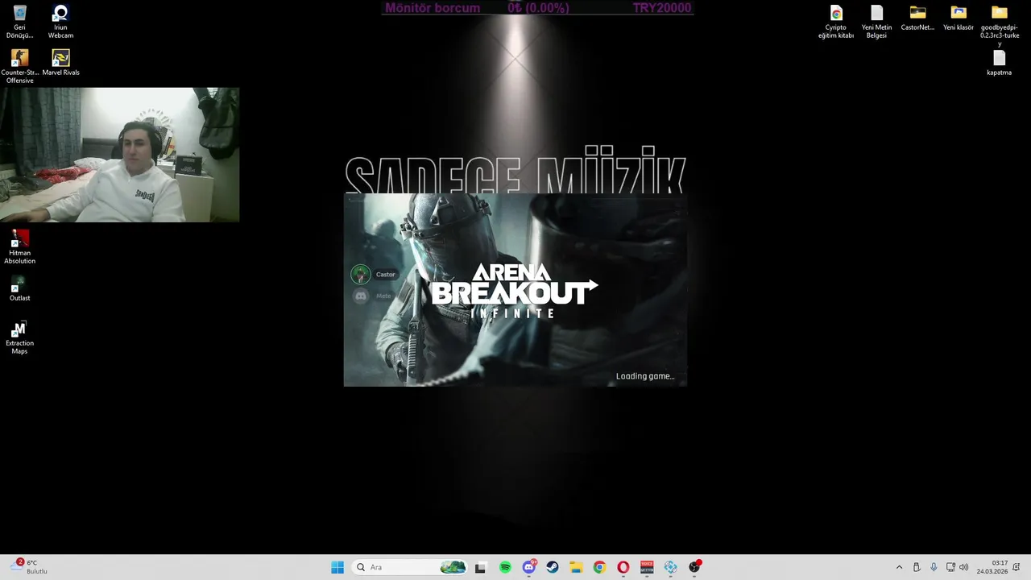This screenshot has width=1031, height=580.
Task: Open Discord from the taskbar
Action: tap(528, 567)
